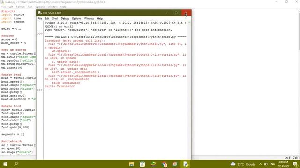The width and height of the screenshot is (300, 168).
Task: Click the editor's vertical scrollbar
Action: [299, 82]
